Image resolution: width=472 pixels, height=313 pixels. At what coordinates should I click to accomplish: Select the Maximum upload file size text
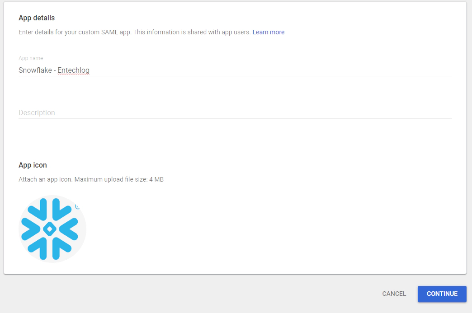119,179
